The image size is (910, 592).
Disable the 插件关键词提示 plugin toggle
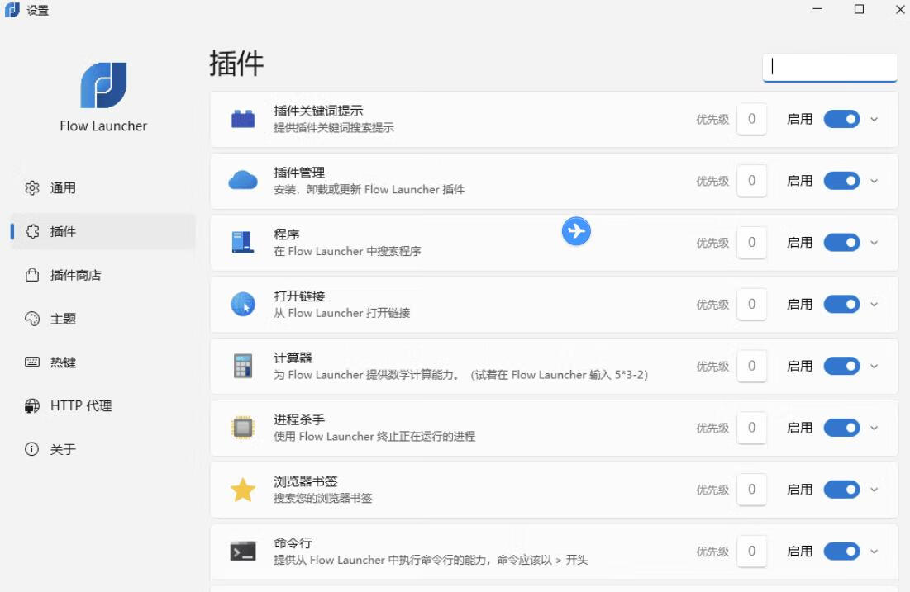point(841,119)
